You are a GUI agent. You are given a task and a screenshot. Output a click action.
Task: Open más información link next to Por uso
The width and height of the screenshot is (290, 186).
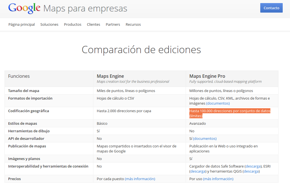pos(218,179)
